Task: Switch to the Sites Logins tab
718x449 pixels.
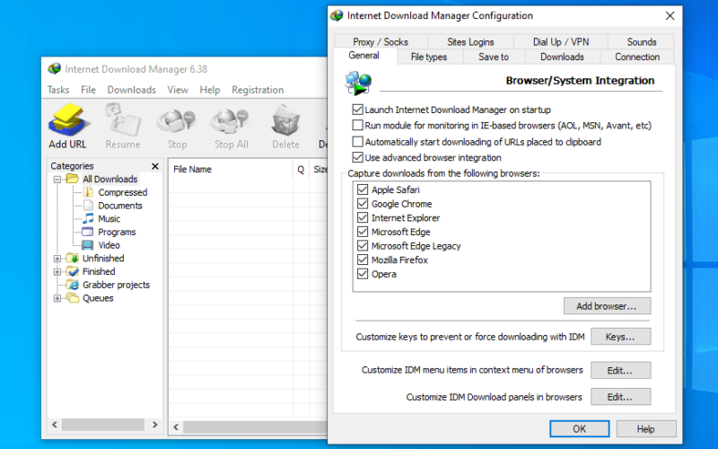Action: click(x=470, y=41)
